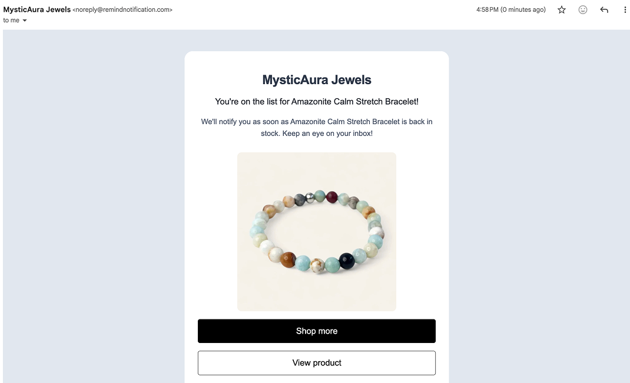Image resolution: width=630 pixels, height=383 pixels.
Task: Click the bold MysticAura Jewels email heading
Action: (317, 80)
